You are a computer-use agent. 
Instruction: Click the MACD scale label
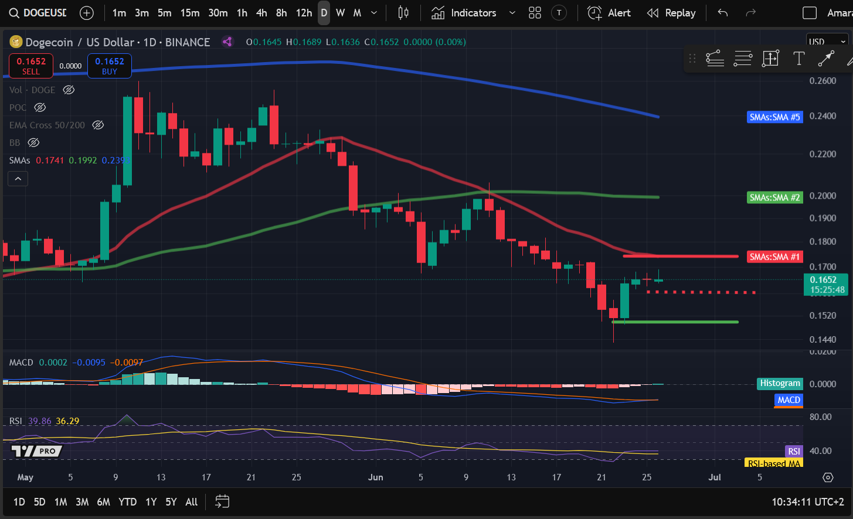[x=789, y=400]
